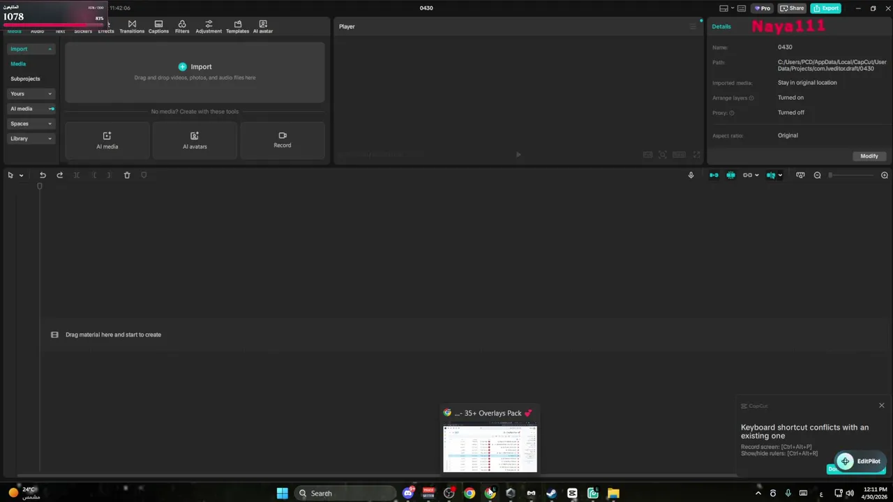Show hidden system tray icons
The height and width of the screenshot is (502, 893).
pyautogui.click(x=758, y=493)
